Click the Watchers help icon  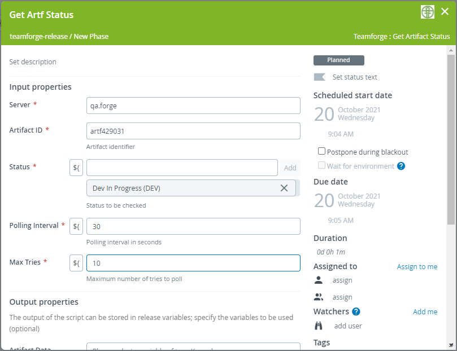356,311
